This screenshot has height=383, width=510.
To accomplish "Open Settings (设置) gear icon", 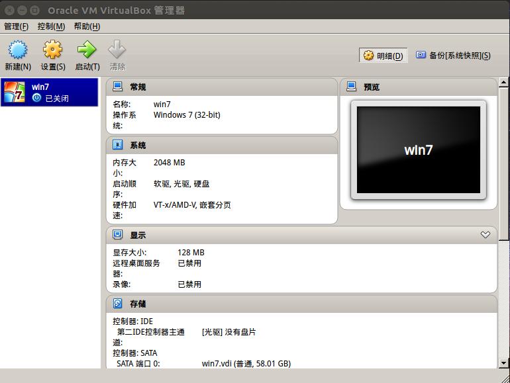I will click(53, 50).
